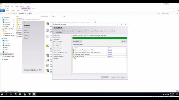Click the Hide details button

tap(77, 42)
